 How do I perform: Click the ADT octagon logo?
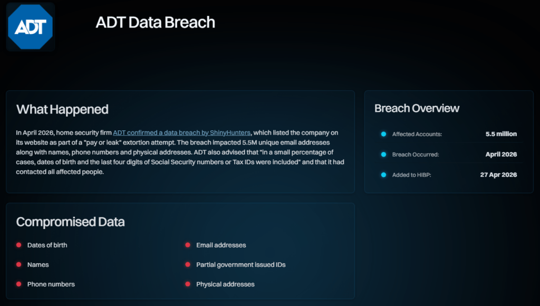(x=31, y=26)
